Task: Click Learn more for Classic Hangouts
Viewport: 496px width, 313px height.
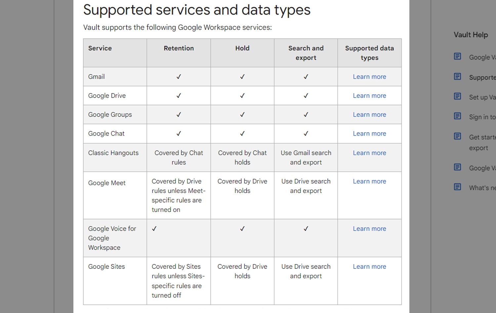Action: click(x=369, y=153)
